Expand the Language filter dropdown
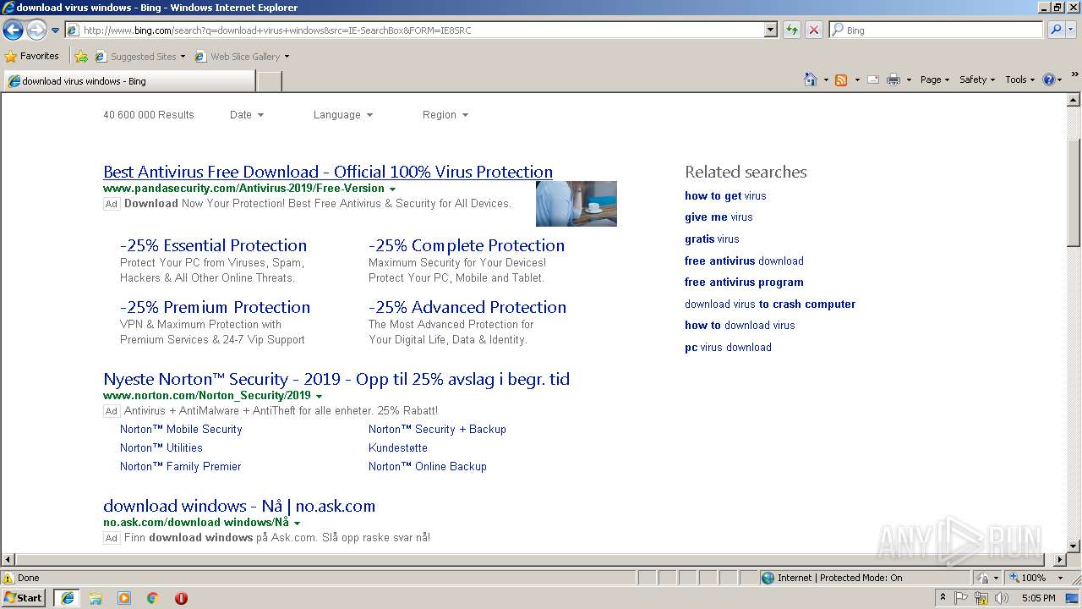Image resolution: width=1082 pixels, height=609 pixels. click(x=342, y=115)
